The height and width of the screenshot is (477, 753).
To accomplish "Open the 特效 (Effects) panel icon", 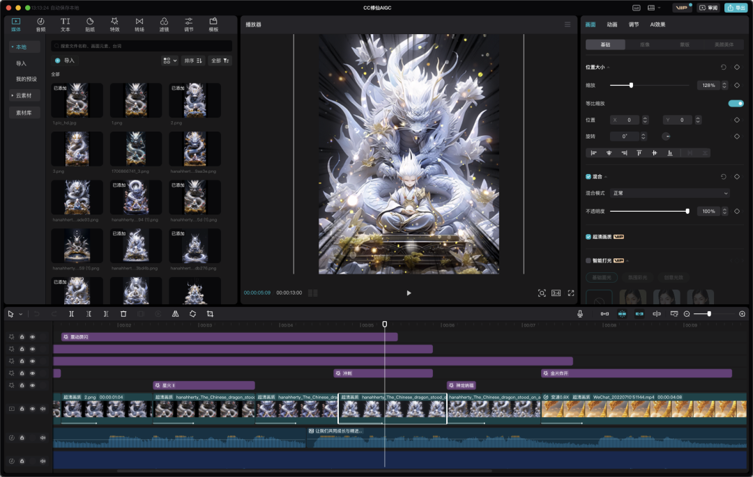I will [114, 24].
